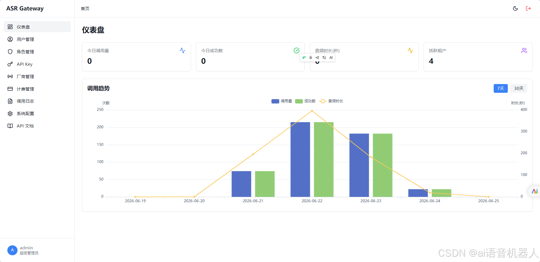Click the translate icon in floating toolbar
The image size is (540, 262).
point(324,58)
